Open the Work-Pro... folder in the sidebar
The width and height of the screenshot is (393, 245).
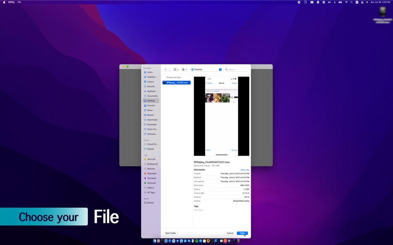point(151,129)
